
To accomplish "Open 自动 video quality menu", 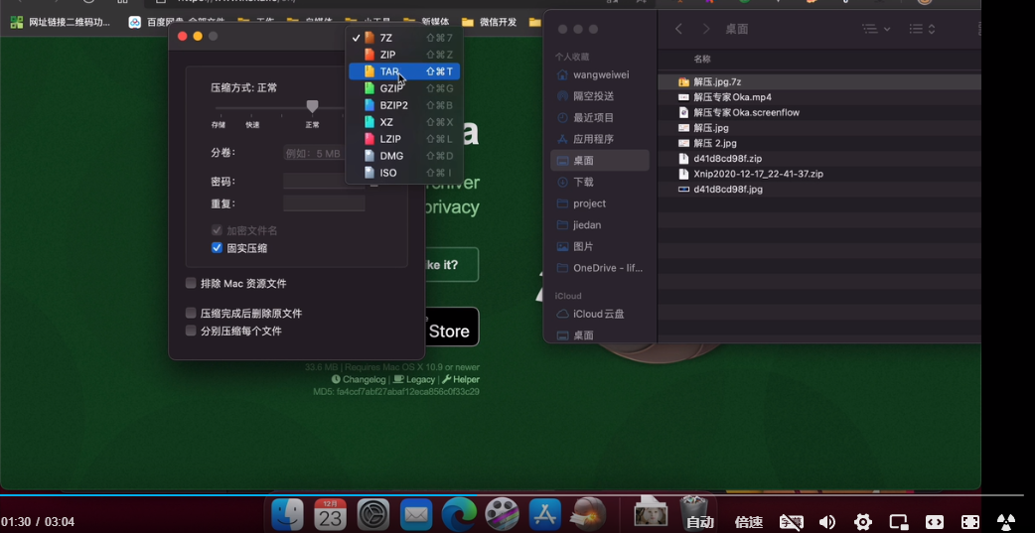I will tap(700, 522).
